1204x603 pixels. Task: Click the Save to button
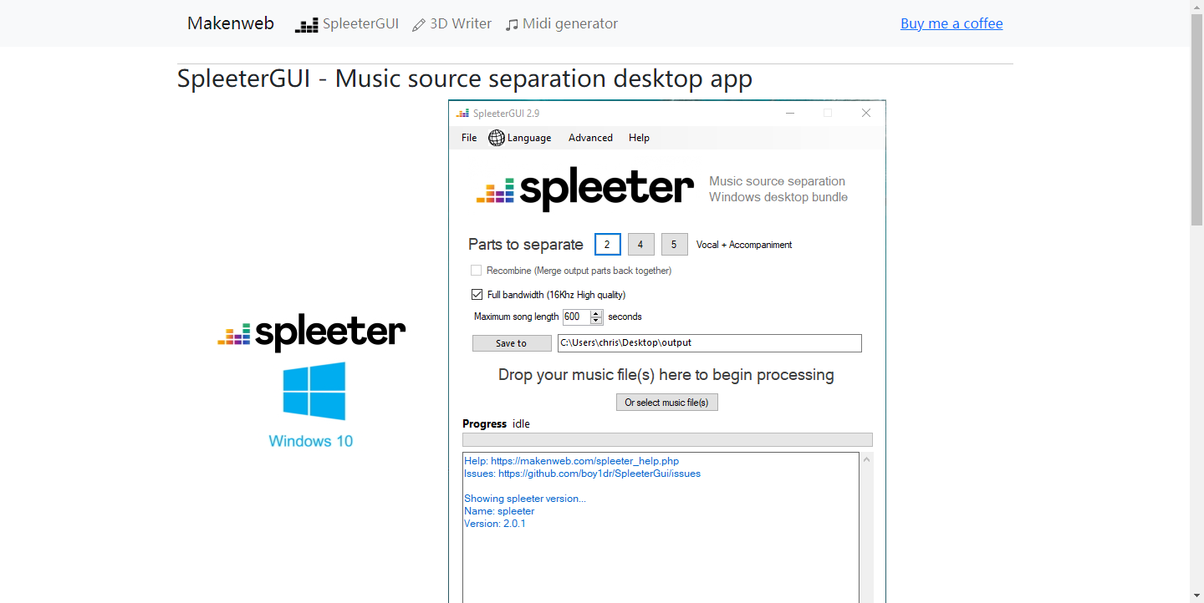[512, 343]
